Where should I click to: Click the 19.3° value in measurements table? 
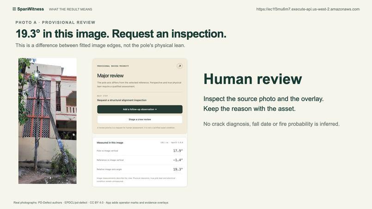pyautogui.click(x=178, y=169)
